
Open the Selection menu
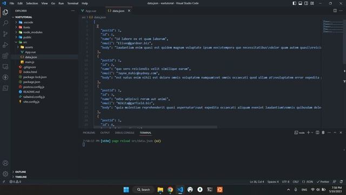[x=32, y=3]
